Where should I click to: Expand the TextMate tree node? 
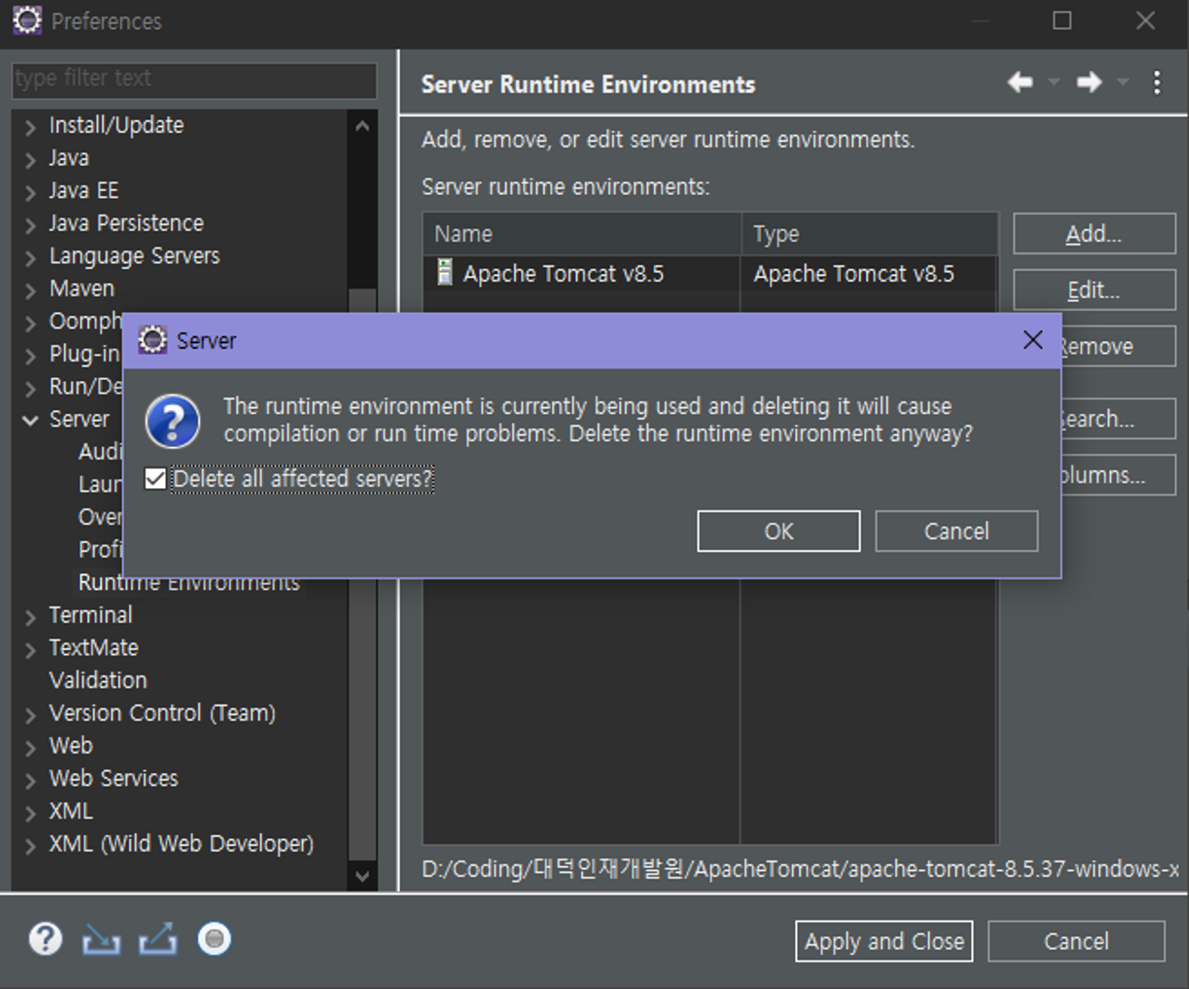(x=30, y=649)
